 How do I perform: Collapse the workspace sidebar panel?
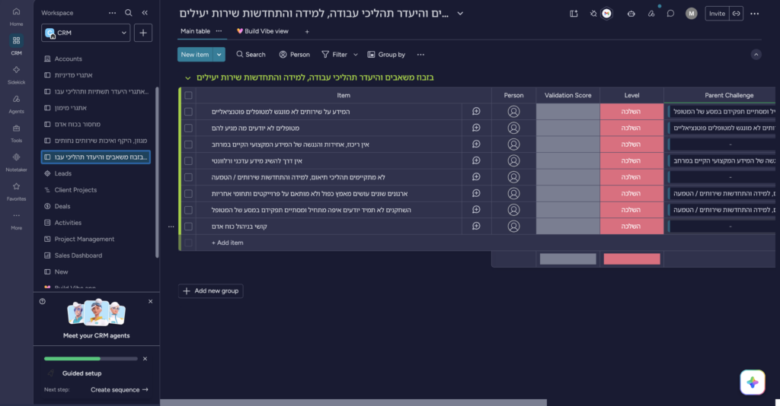145,13
